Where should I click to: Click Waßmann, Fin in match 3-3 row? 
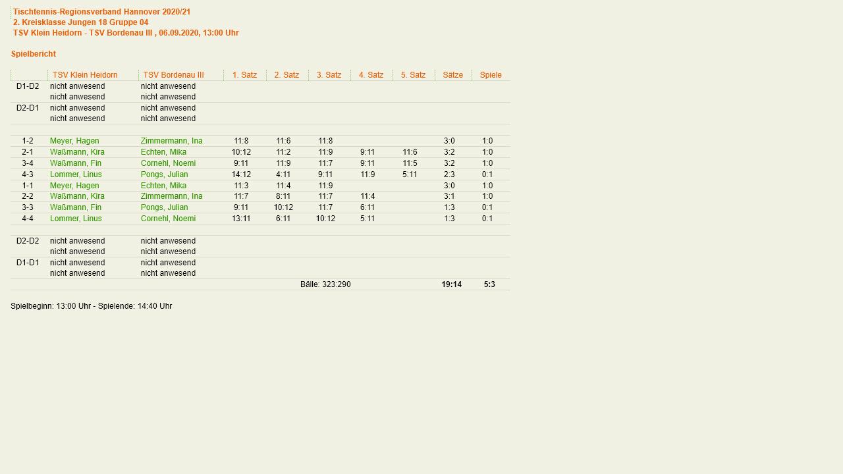point(75,207)
